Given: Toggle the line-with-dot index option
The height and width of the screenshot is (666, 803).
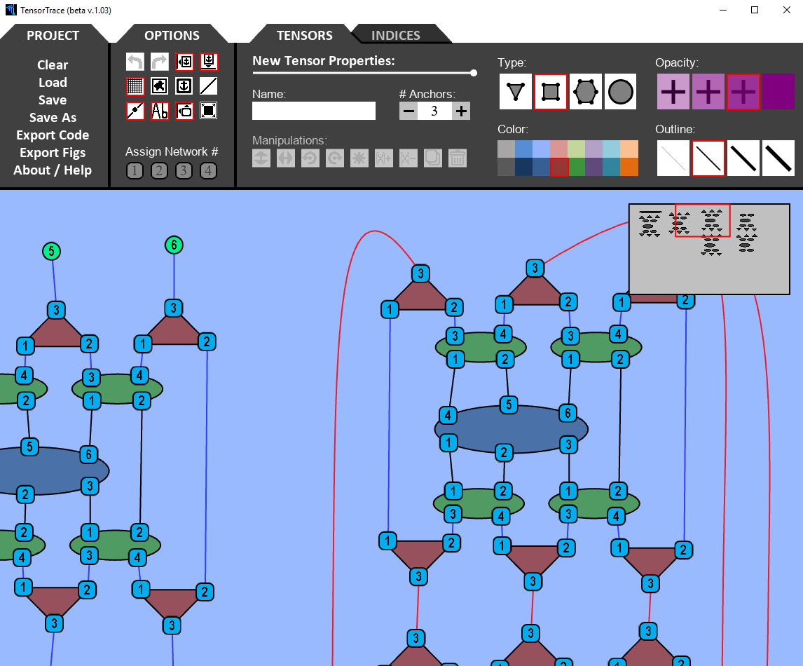Looking at the screenshot, I should point(135,110).
